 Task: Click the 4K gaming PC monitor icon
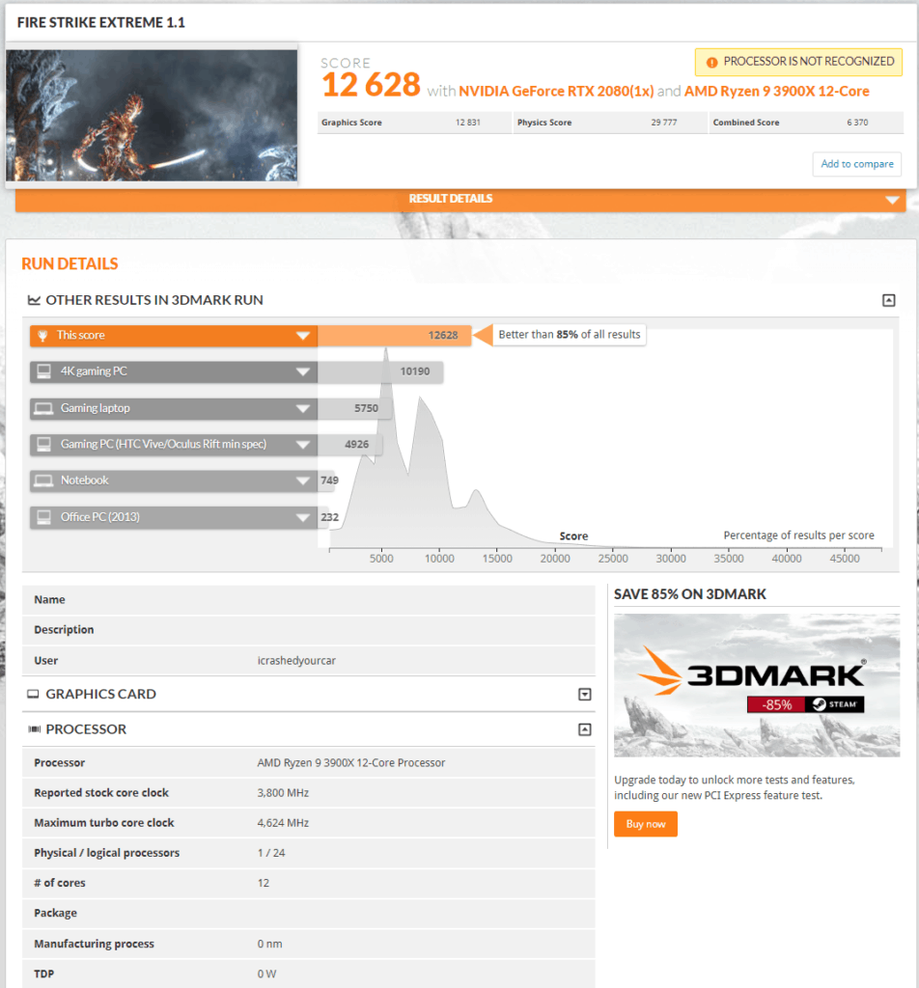(x=43, y=371)
